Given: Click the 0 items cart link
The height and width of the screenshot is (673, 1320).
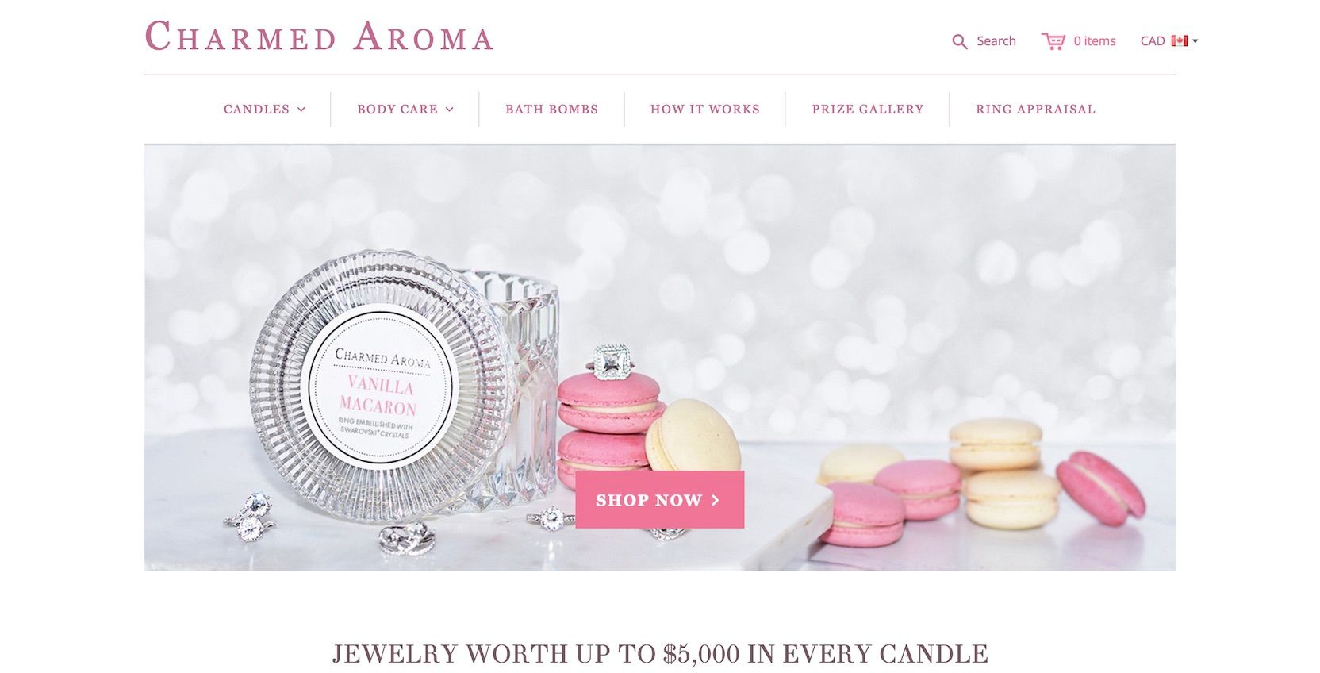Looking at the screenshot, I should (1095, 41).
